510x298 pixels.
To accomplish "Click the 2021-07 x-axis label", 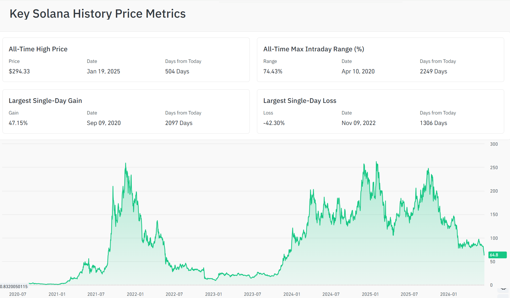I will click(96, 294).
